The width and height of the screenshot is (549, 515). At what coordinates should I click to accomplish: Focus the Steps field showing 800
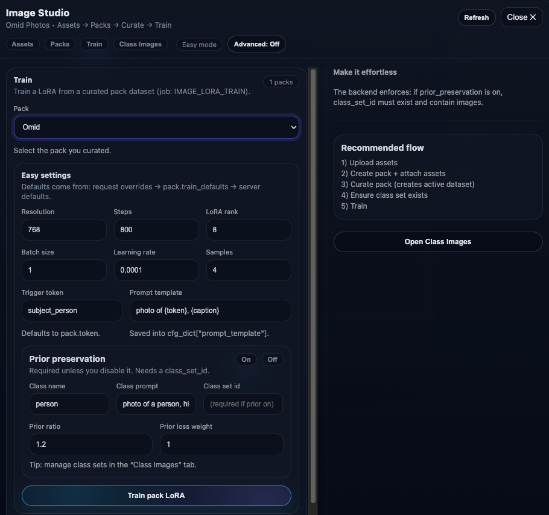(x=156, y=230)
